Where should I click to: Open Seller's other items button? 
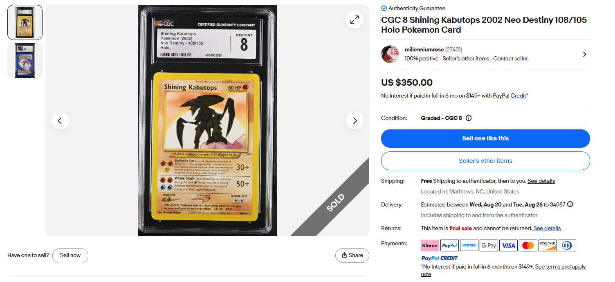click(485, 161)
